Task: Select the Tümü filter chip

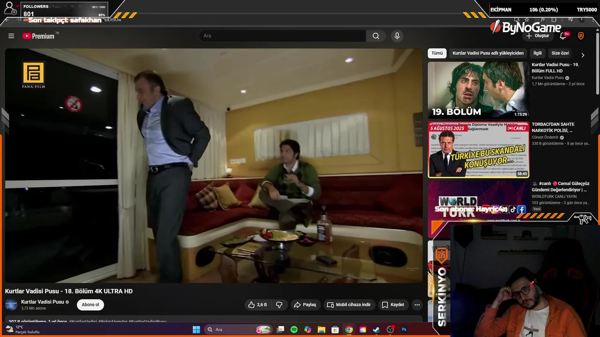Action: click(437, 53)
